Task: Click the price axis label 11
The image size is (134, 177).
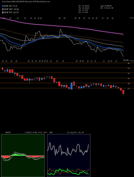Action: coord(129,88)
